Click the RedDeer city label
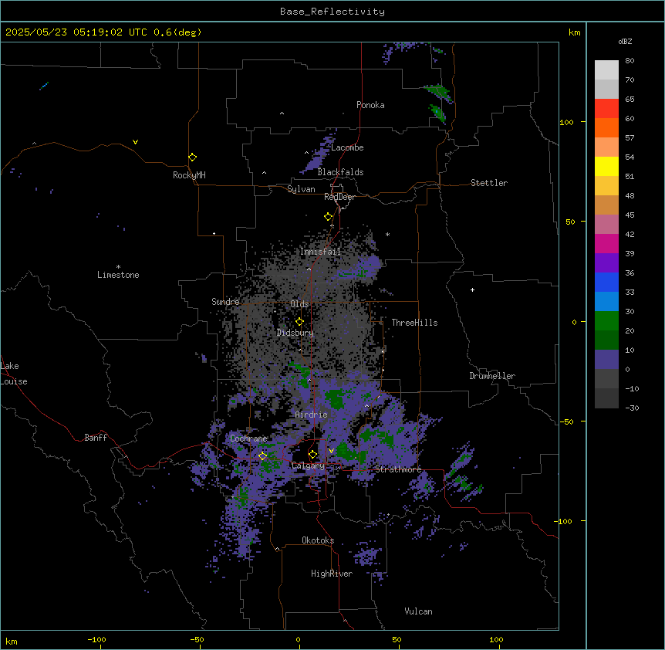 tap(339, 197)
